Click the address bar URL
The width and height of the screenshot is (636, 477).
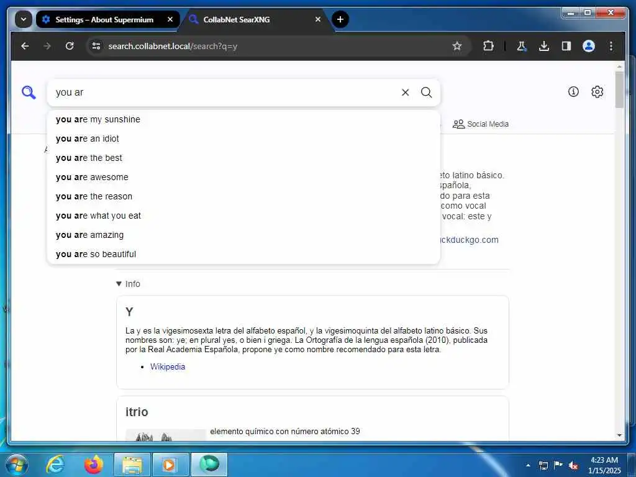[173, 46]
